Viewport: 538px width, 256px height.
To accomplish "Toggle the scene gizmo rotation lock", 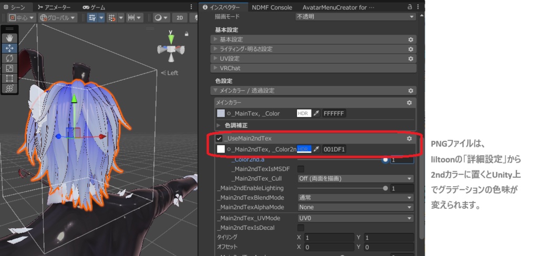I will pyautogui.click(x=187, y=34).
